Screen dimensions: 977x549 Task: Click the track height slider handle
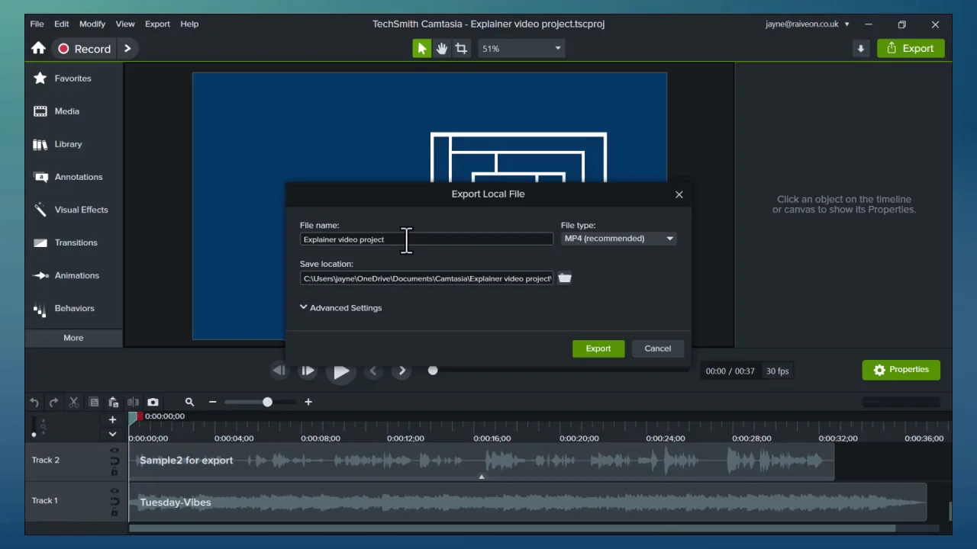point(34,435)
